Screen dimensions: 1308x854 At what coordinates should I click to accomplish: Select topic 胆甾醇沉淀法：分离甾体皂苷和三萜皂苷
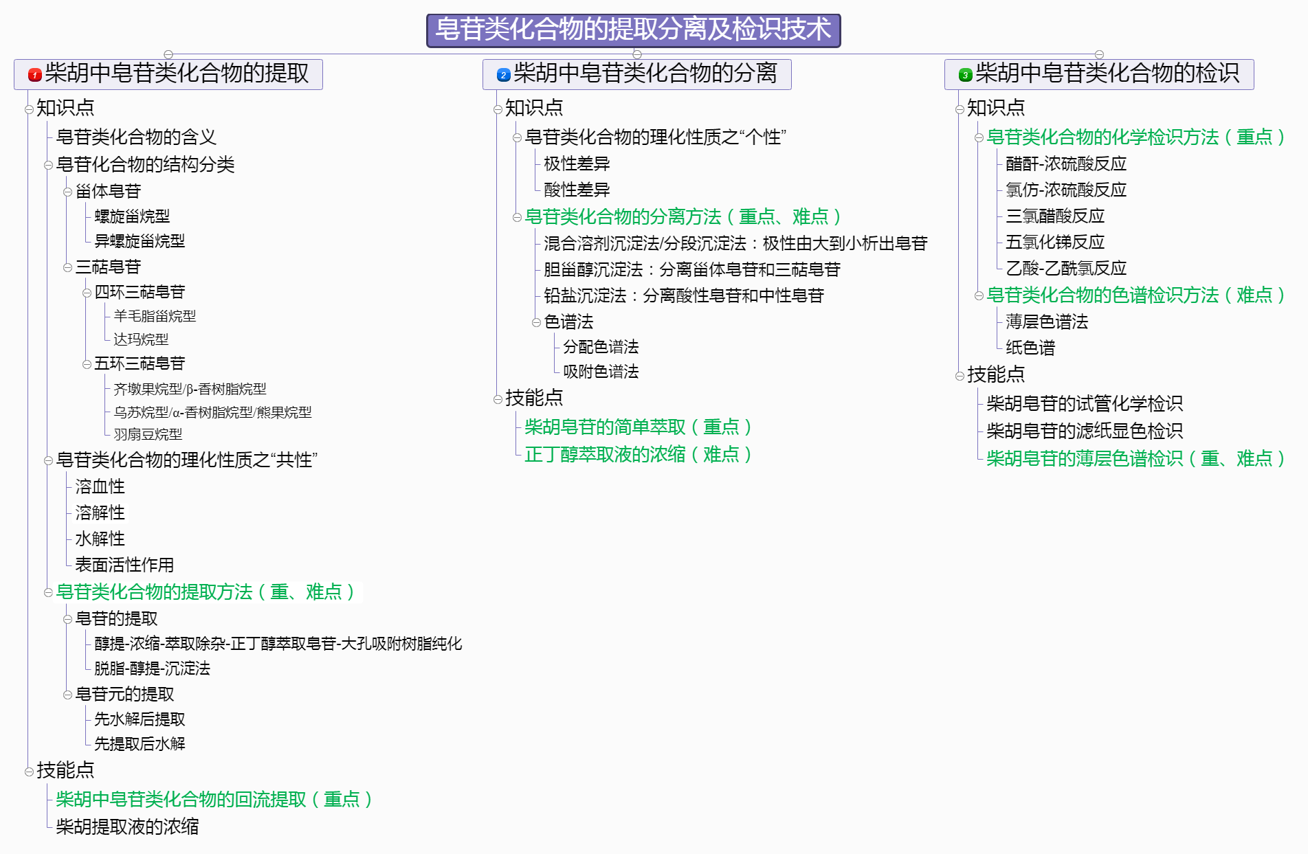point(692,269)
